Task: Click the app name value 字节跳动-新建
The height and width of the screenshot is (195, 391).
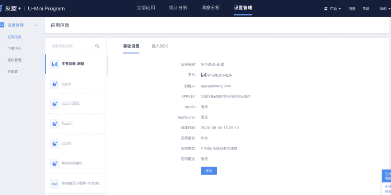Action: click(x=212, y=64)
